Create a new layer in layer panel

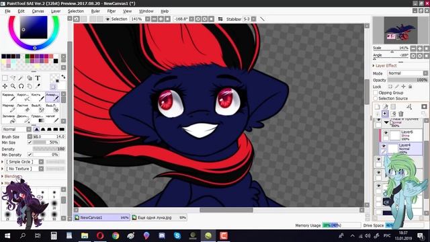(x=378, y=107)
